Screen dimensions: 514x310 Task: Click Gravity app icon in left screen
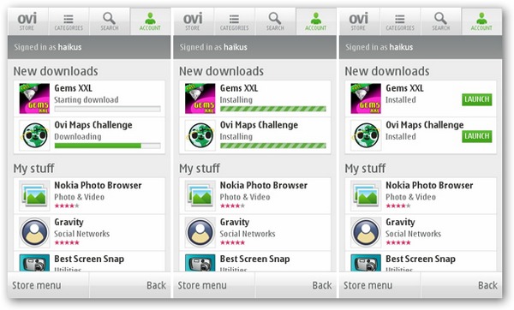(34, 232)
